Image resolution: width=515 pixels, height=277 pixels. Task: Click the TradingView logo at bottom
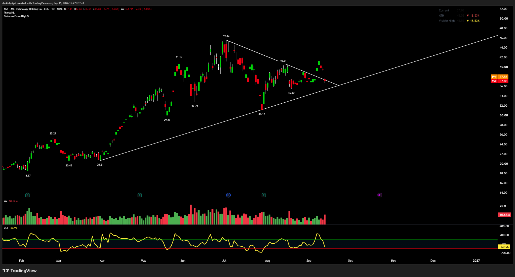20,271
